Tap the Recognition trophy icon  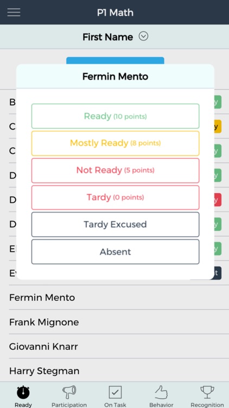(207, 392)
